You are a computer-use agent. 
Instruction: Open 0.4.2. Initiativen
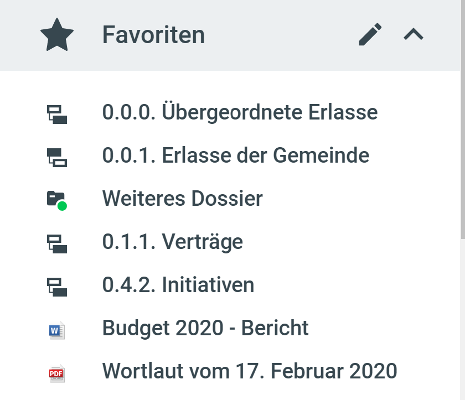pyautogui.click(x=178, y=285)
